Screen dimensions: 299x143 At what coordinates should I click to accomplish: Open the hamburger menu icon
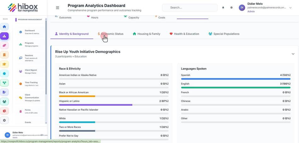coord(57,8)
